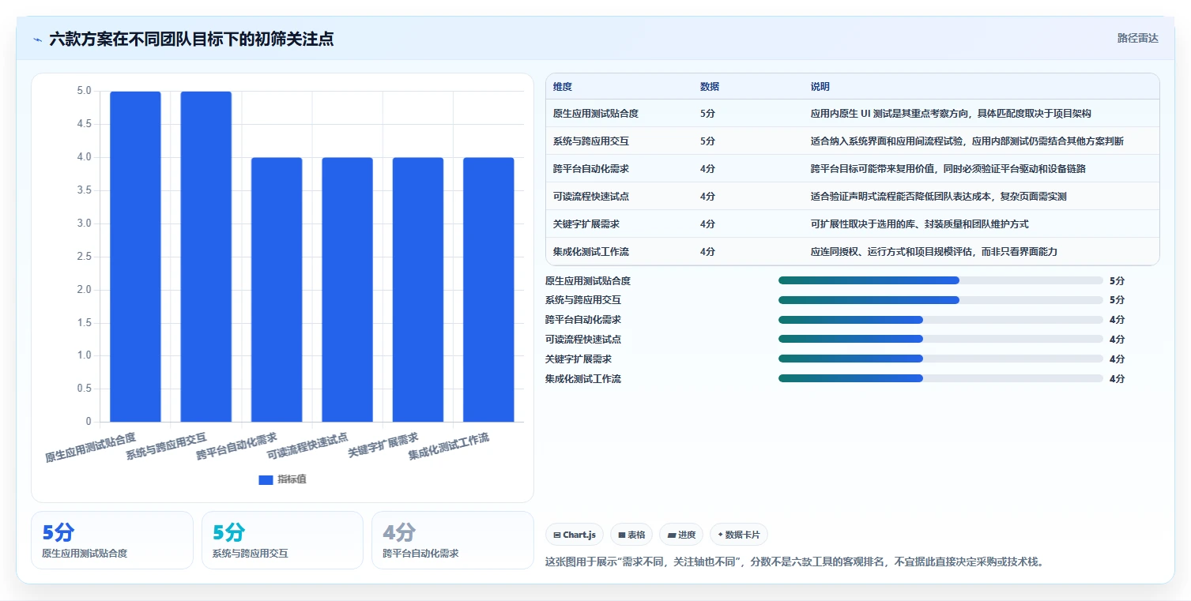
Task: Click the description starting 应连同授权
Action: pyautogui.click(x=934, y=252)
